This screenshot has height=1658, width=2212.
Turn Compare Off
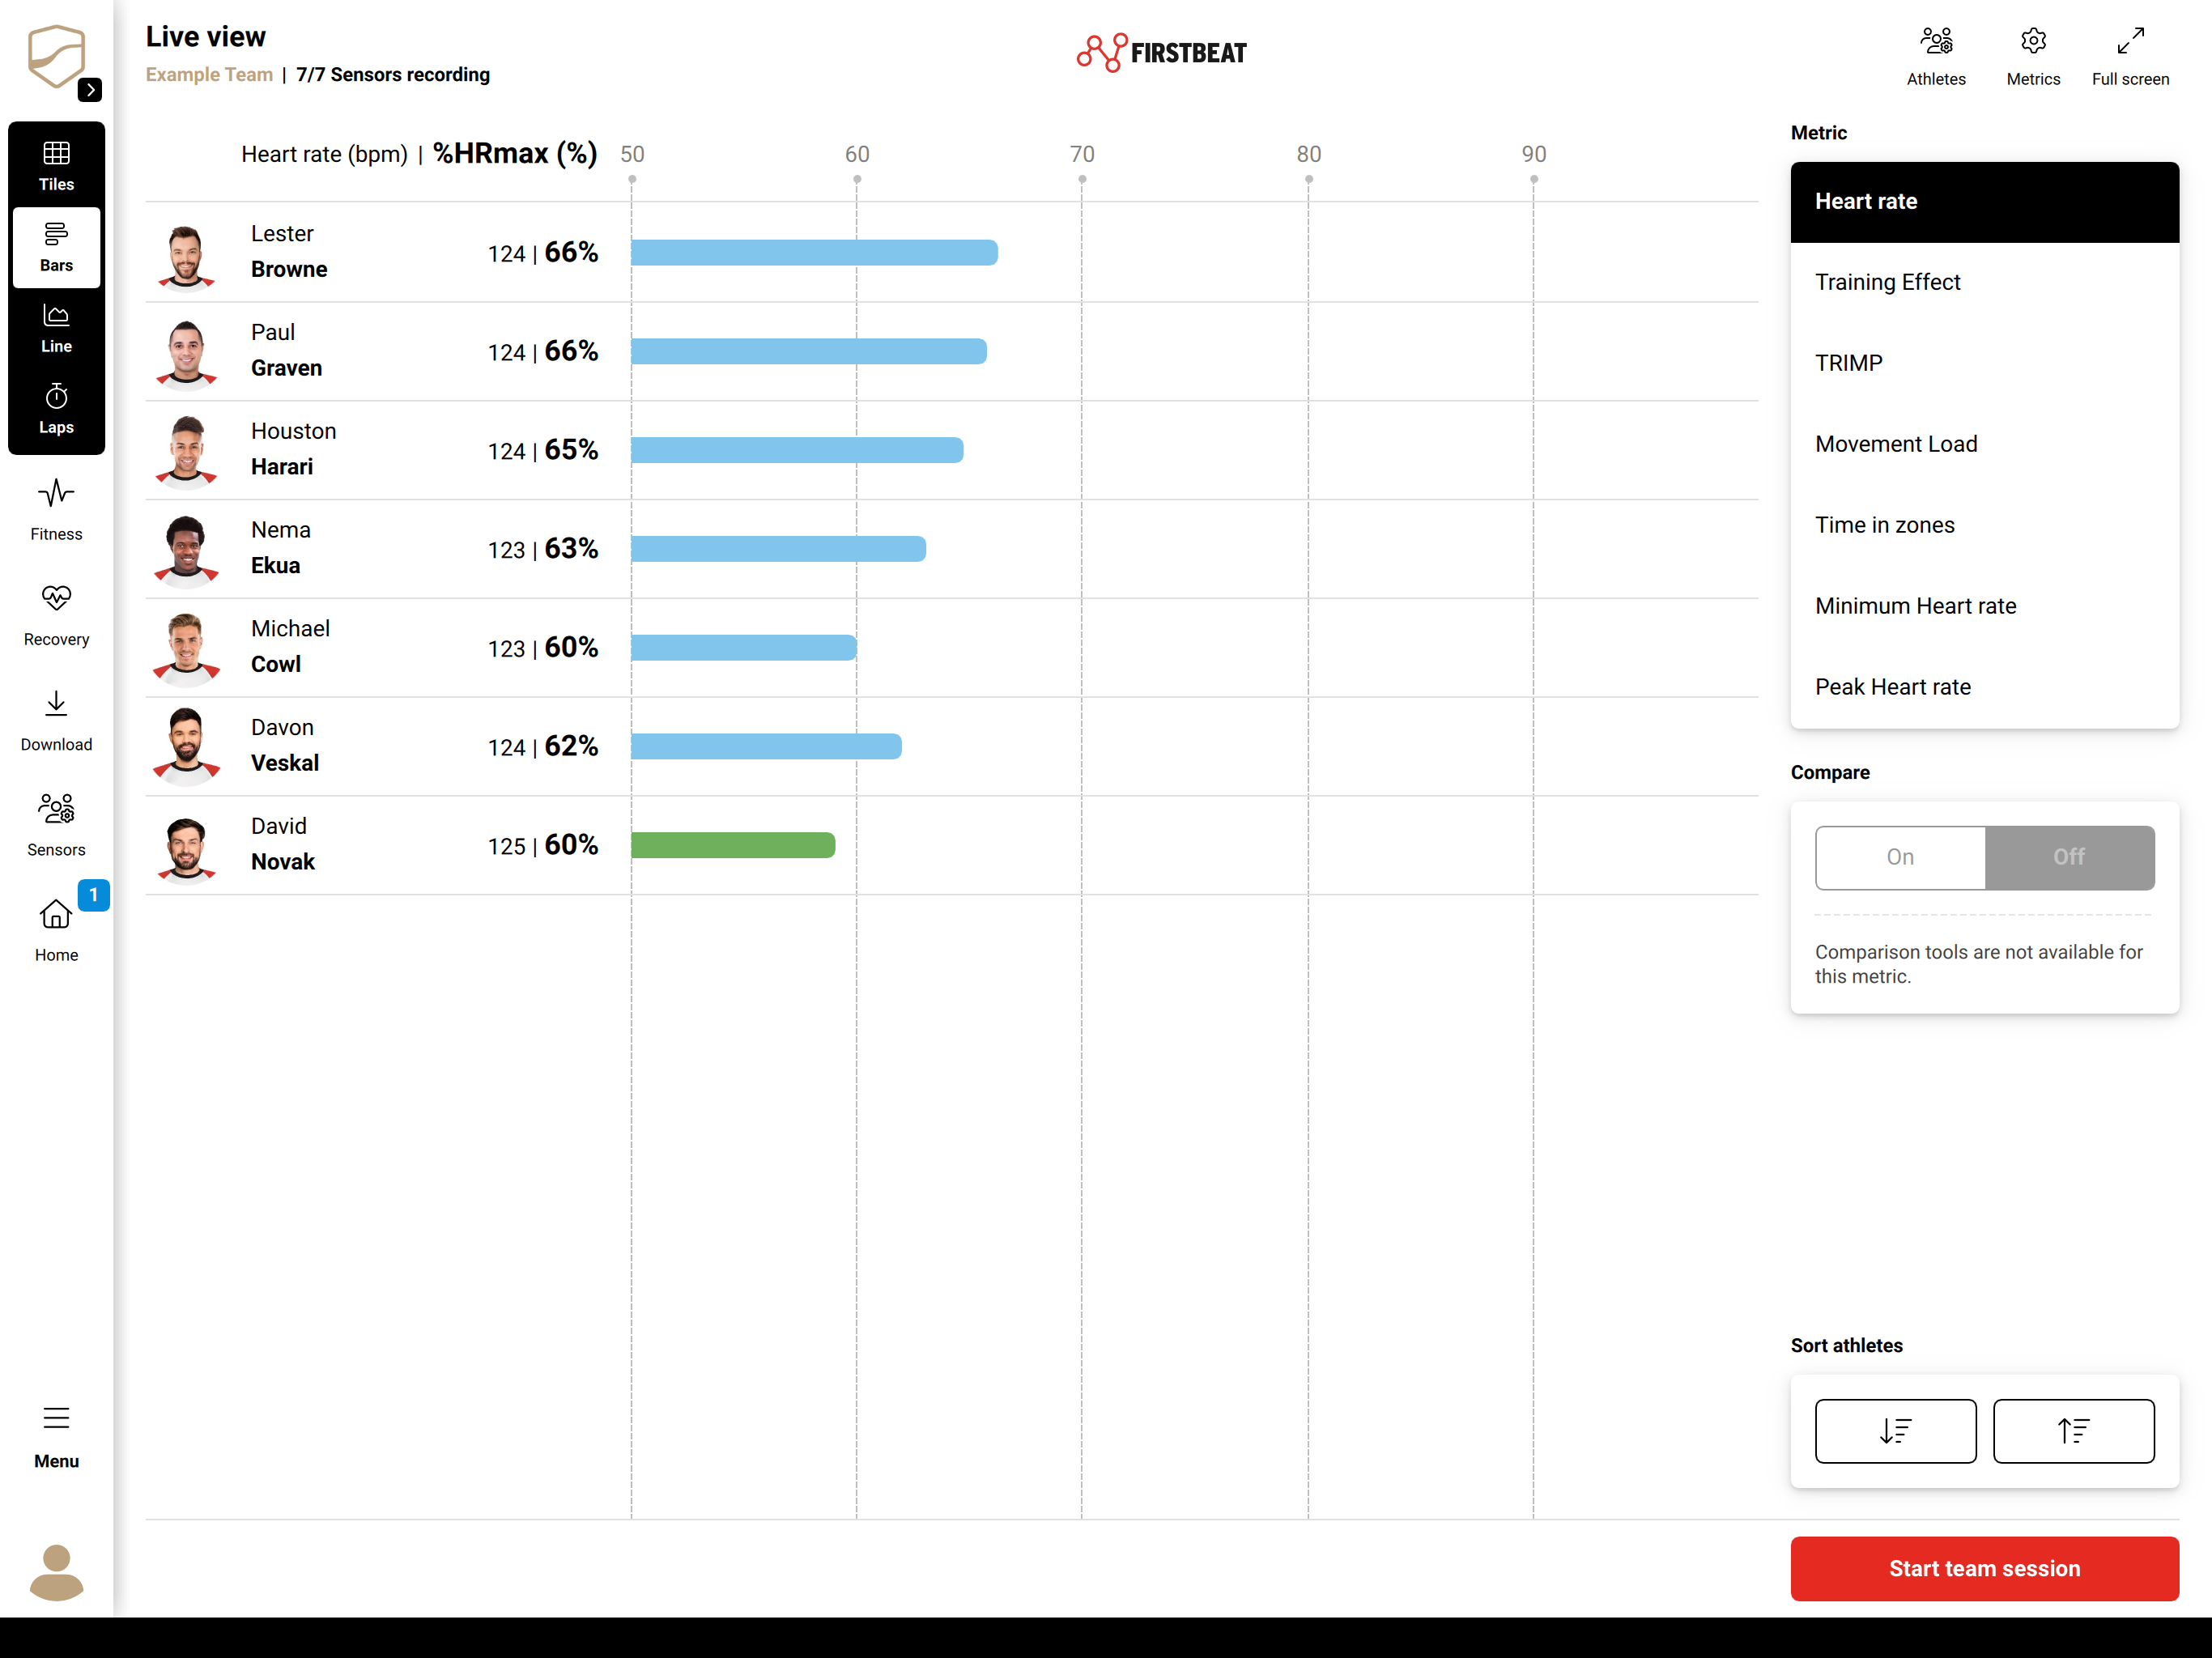click(2069, 857)
